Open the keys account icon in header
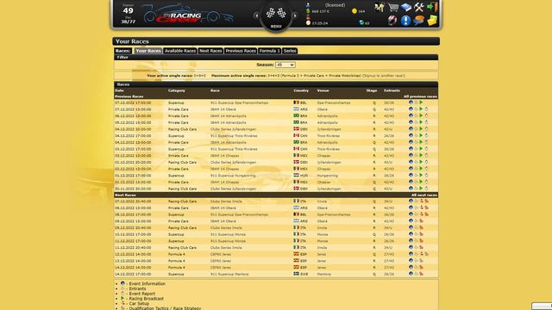Screen dimensions: 552x310 tap(379, 7)
